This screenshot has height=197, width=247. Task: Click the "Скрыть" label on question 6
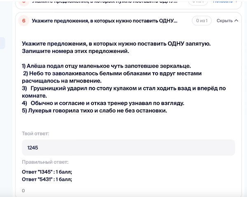tap(224, 21)
